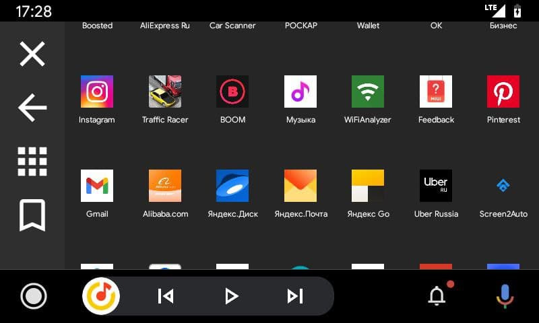
Task: Open the Gmail app
Action: pos(97,186)
